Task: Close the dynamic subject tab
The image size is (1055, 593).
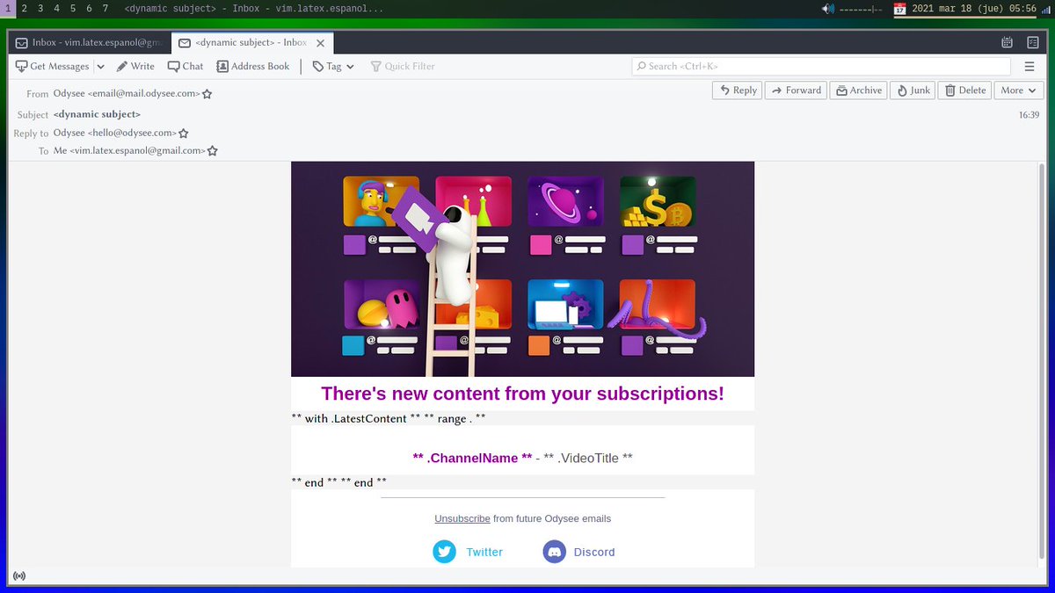Action: pyautogui.click(x=320, y=42)
